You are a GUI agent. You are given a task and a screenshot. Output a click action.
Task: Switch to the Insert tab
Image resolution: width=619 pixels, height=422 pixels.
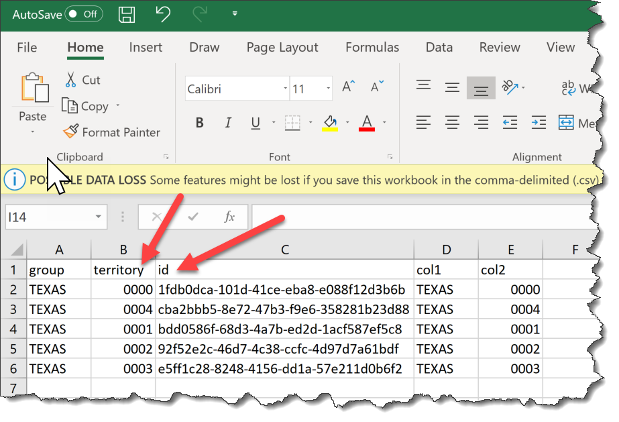pos(146,47)
